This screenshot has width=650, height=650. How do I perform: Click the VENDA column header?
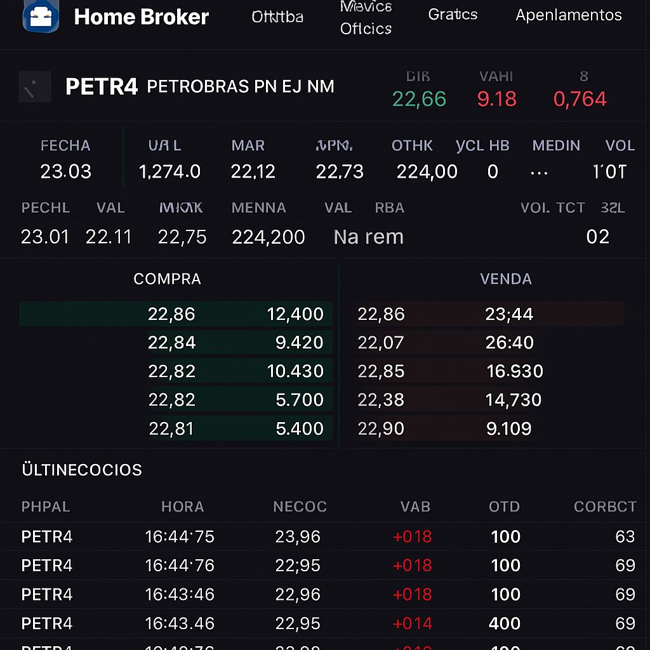[506, 279]
